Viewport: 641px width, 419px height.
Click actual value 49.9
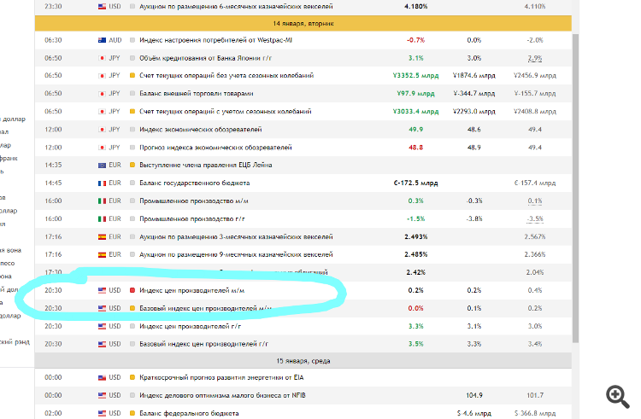pyautogui.click(x=415, y=130)
